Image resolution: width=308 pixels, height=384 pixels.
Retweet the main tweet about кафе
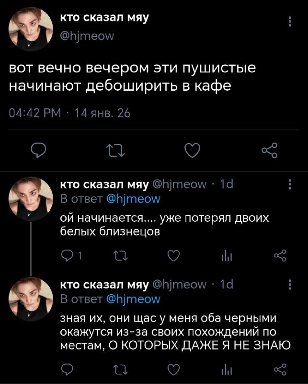[115, 150]
